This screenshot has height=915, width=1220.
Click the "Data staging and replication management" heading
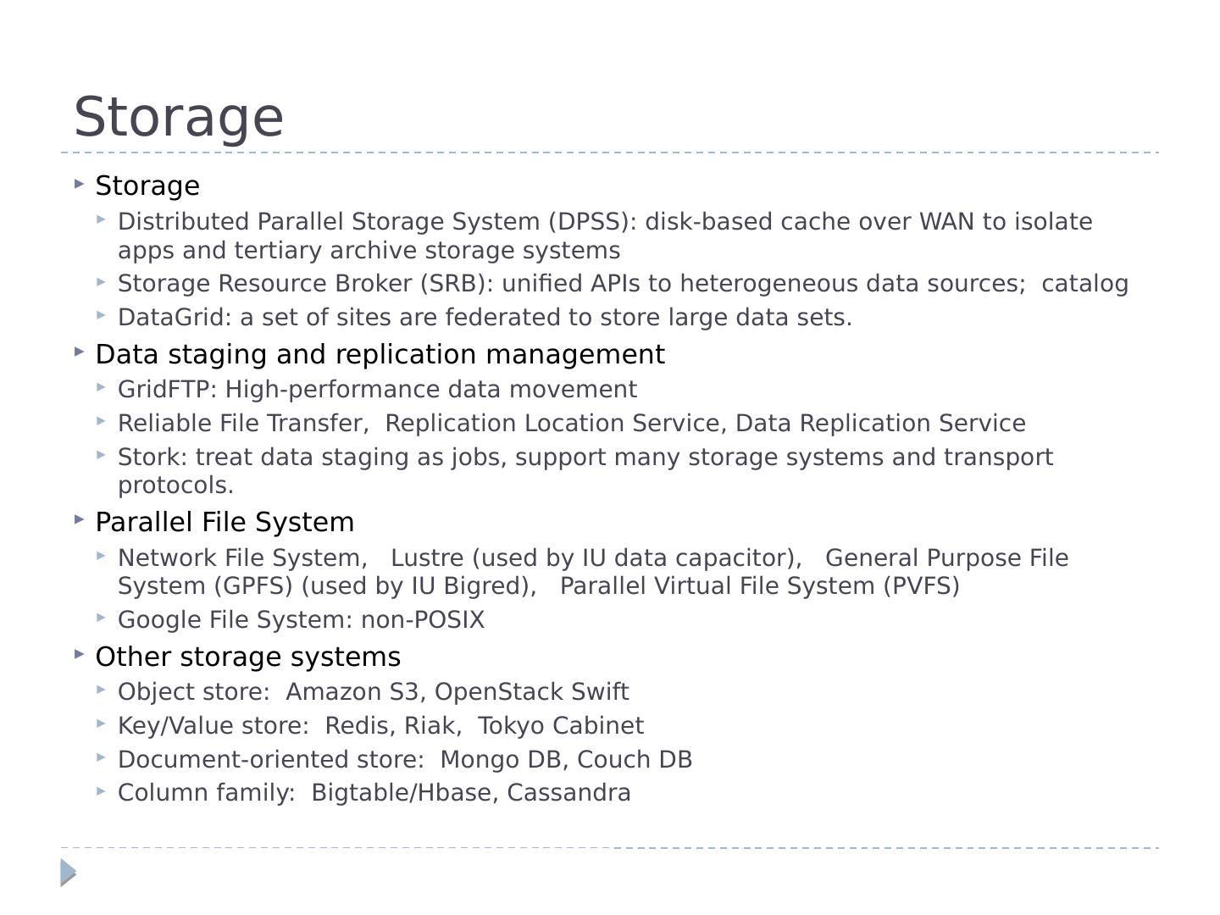(x=380, y=354)
